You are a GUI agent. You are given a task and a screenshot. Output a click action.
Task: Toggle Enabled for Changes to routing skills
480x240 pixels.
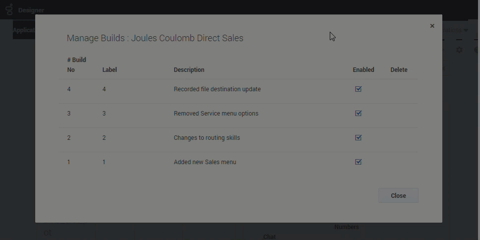pyautogui.click(x=359, y=138)
